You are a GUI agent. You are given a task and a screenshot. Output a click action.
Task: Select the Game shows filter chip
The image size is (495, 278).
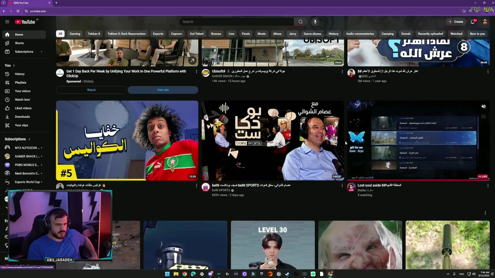[x=312, y=34]
